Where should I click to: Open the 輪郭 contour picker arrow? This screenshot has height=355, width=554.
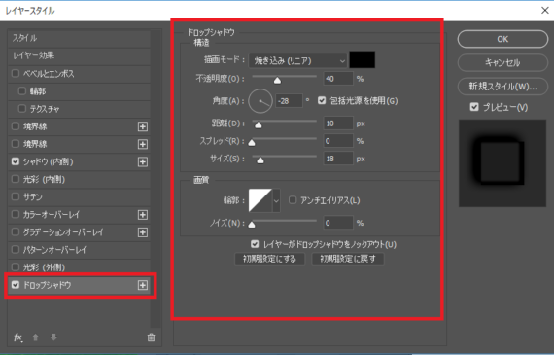click(276, 200)
